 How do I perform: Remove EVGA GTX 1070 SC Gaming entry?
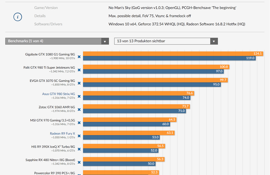[x=79, y=83]
